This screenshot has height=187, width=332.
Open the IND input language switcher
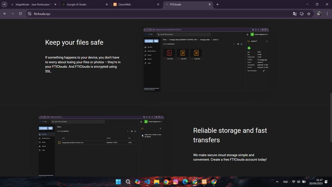tap(285, 182)
